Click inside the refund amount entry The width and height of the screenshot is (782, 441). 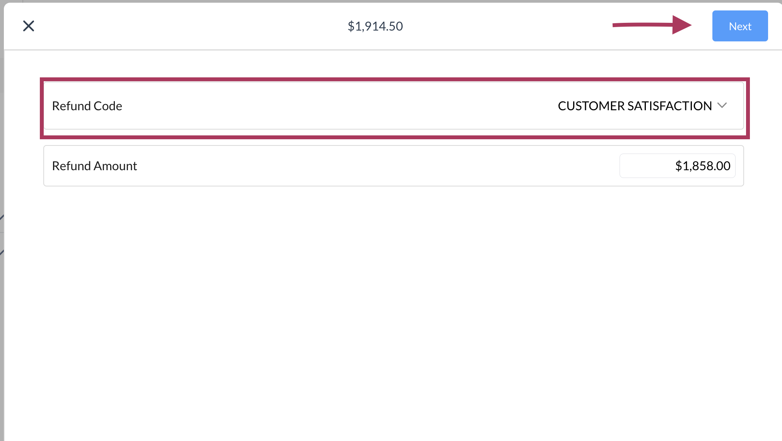677,166
